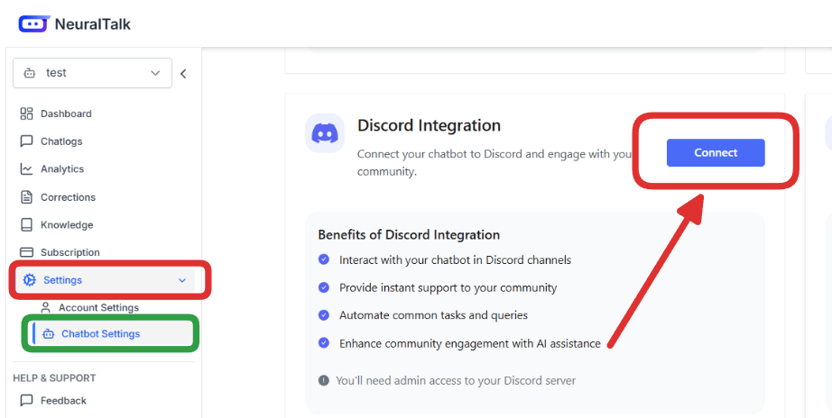
Task: Open the test chatbot selector dropdown
Action: [x=92, y=73]
